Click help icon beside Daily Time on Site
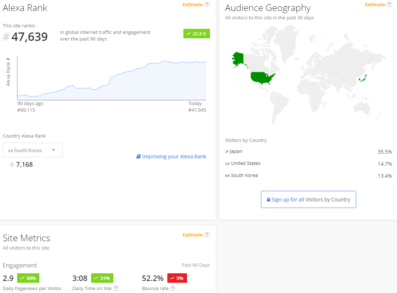Screen dimensions: 397x293 [116, 288]
